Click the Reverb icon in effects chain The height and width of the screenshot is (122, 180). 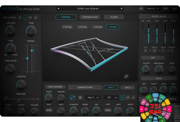pos(172,50)
